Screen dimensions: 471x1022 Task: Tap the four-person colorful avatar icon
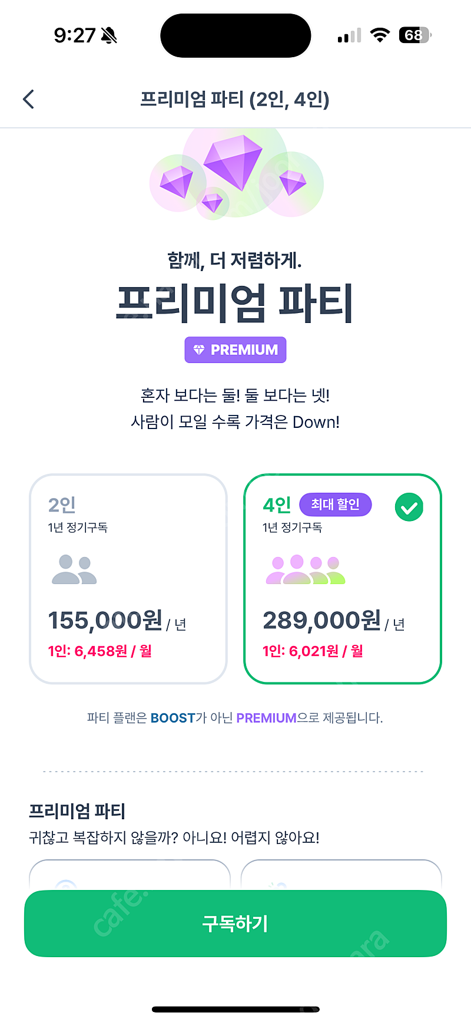point(306,569)
